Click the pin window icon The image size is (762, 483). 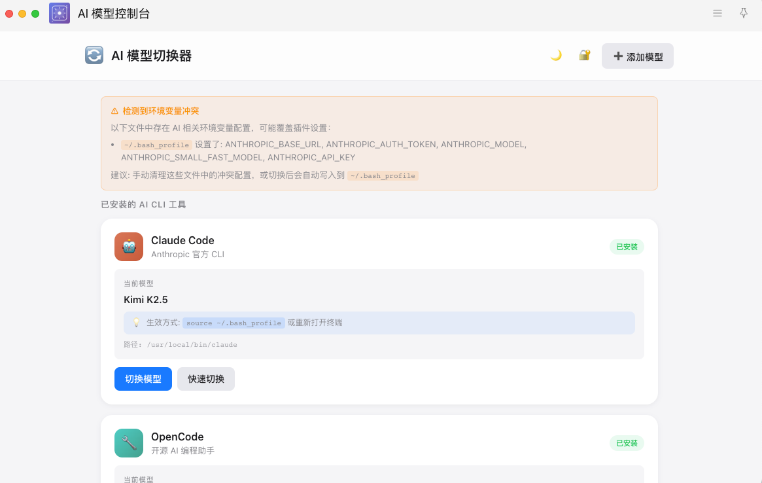click(744, 13)
